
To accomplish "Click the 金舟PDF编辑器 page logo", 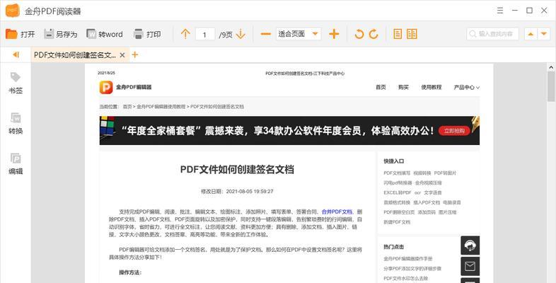I will pyautogui.click(x=106, y=87).
